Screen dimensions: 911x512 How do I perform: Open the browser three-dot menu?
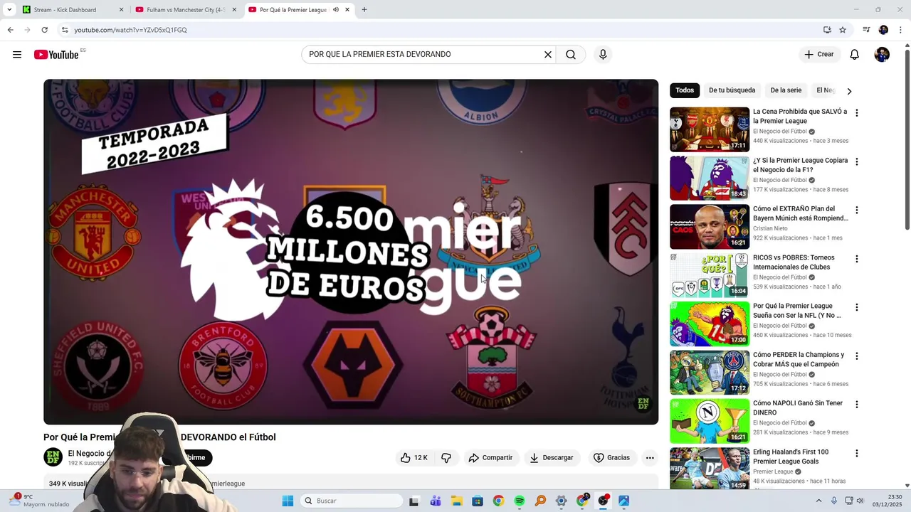[x=901, y=30]
